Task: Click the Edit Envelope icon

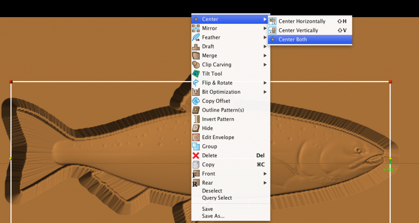Action: [196, 137]
